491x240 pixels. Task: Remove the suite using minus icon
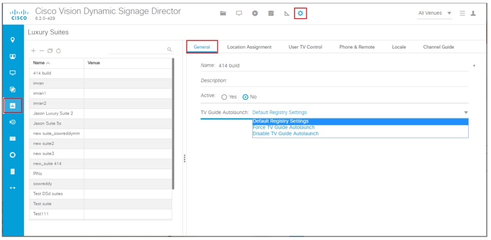pos(42,51)
